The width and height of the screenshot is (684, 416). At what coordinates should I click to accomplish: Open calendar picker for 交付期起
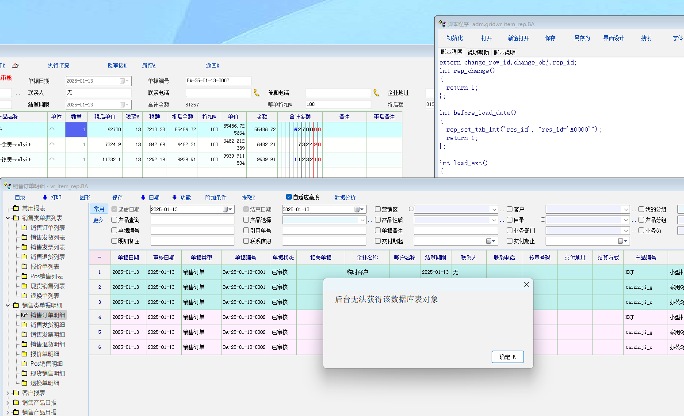click(489, 241)
